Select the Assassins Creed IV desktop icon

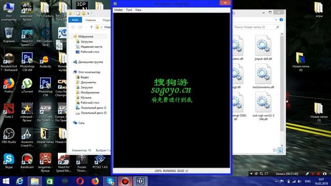[x=27, y=137]
